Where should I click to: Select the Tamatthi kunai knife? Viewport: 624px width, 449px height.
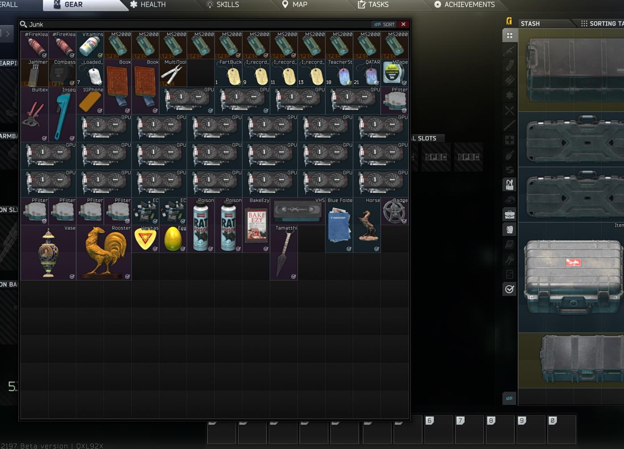[x=284, y=253]
